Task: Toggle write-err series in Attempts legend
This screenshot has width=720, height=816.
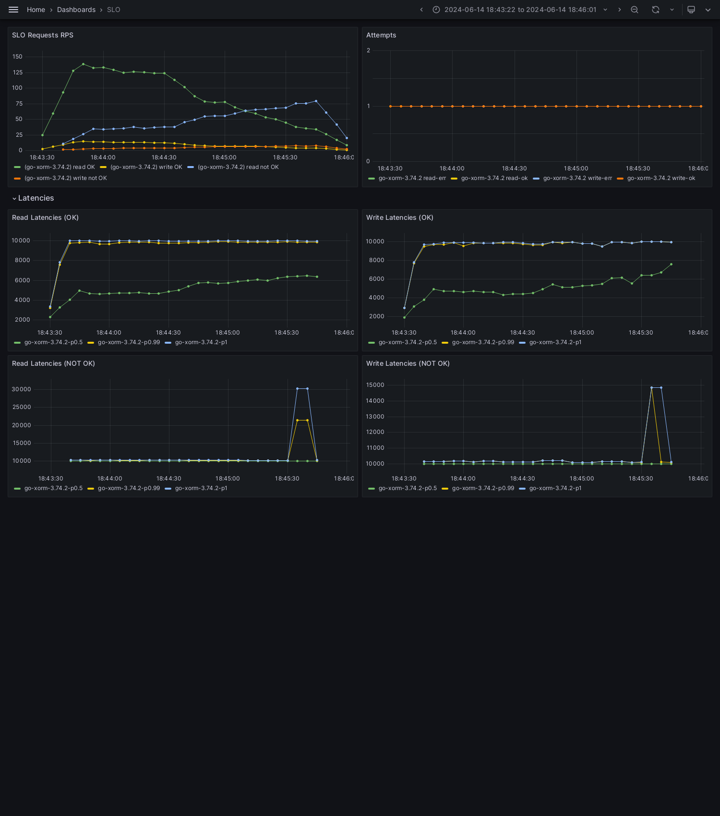Action: [x=577, y=178]
